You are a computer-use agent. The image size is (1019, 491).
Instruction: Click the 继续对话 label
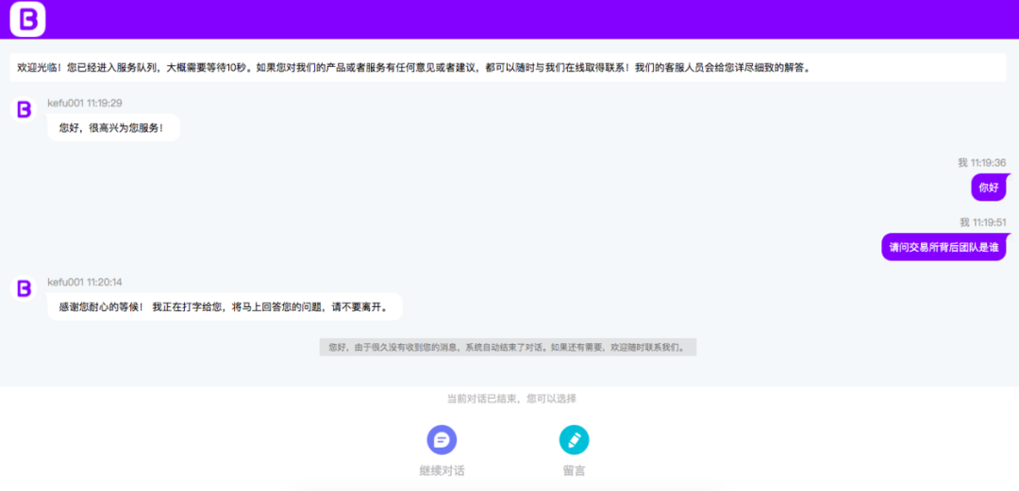click(x=442, y=471)
